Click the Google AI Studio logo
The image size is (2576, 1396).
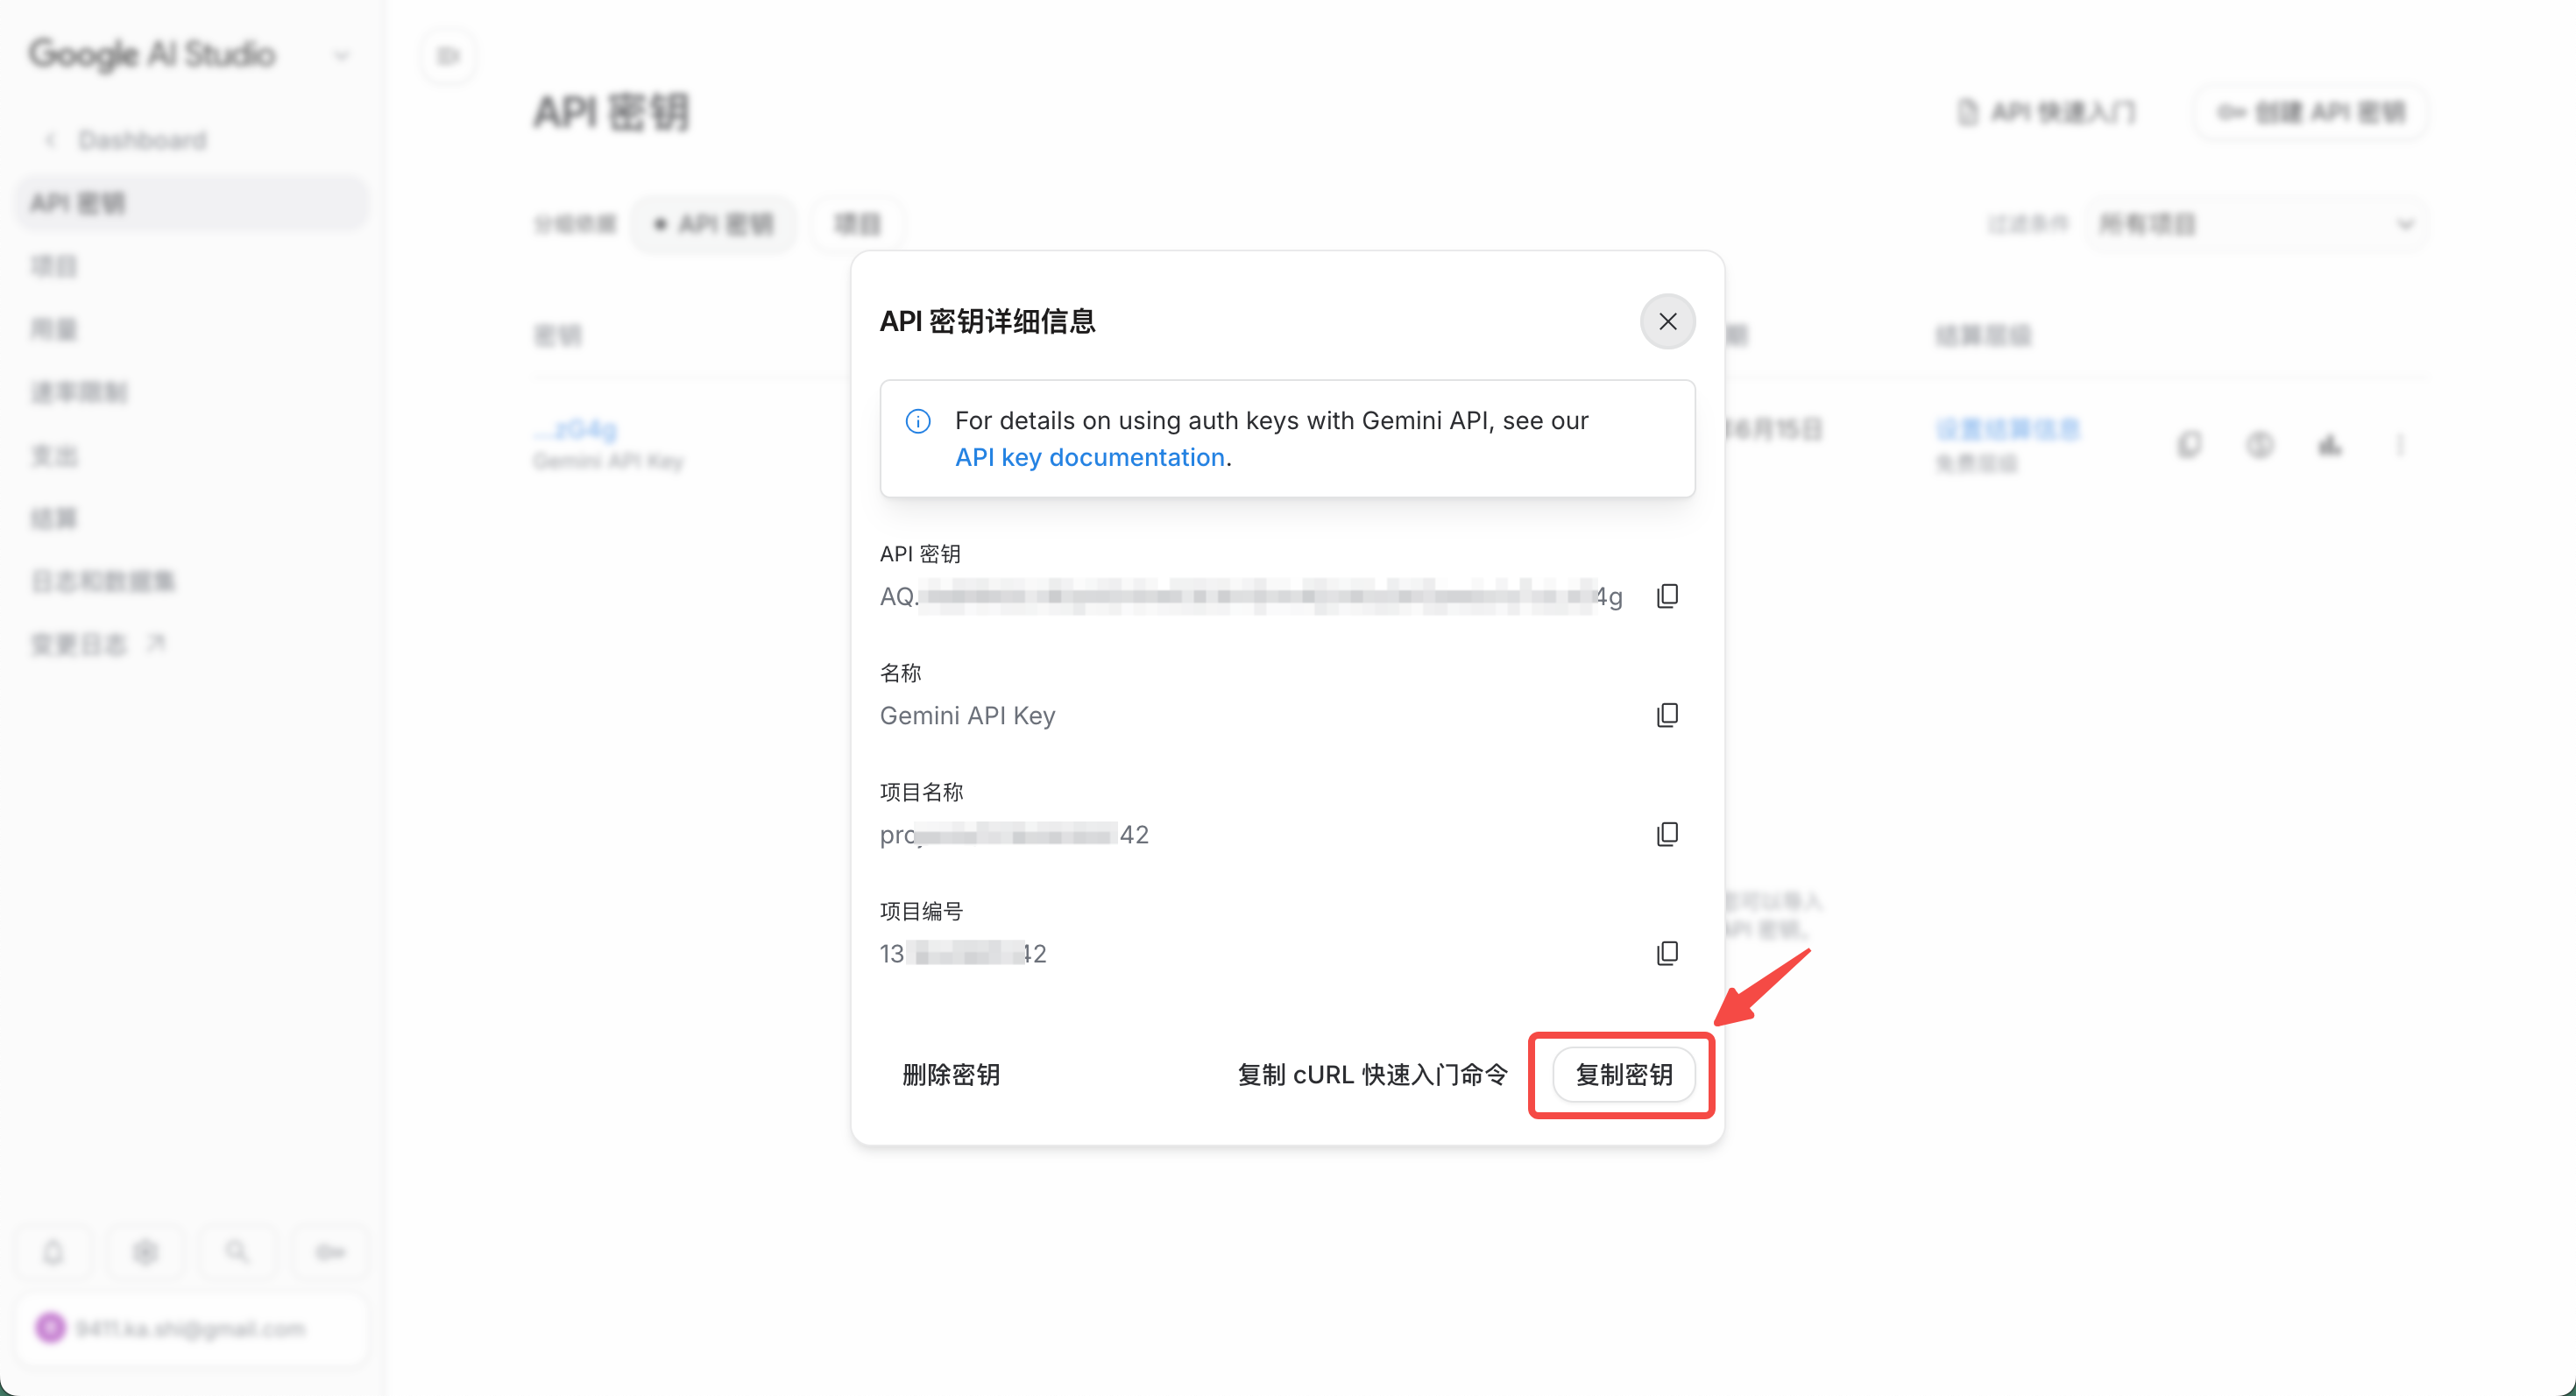click(152, 54)
